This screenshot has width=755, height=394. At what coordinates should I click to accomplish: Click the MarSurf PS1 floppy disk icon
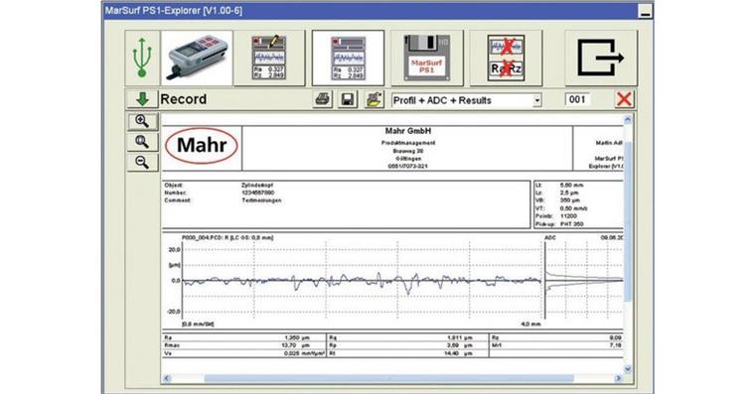(x=427, y=59)
